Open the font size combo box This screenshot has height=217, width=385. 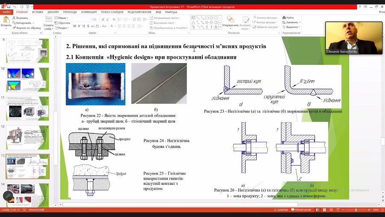click(96, 19)
